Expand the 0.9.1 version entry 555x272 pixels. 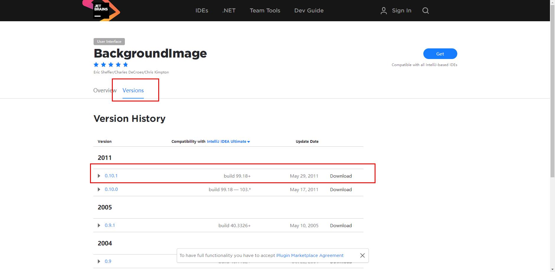click(99, 225)
